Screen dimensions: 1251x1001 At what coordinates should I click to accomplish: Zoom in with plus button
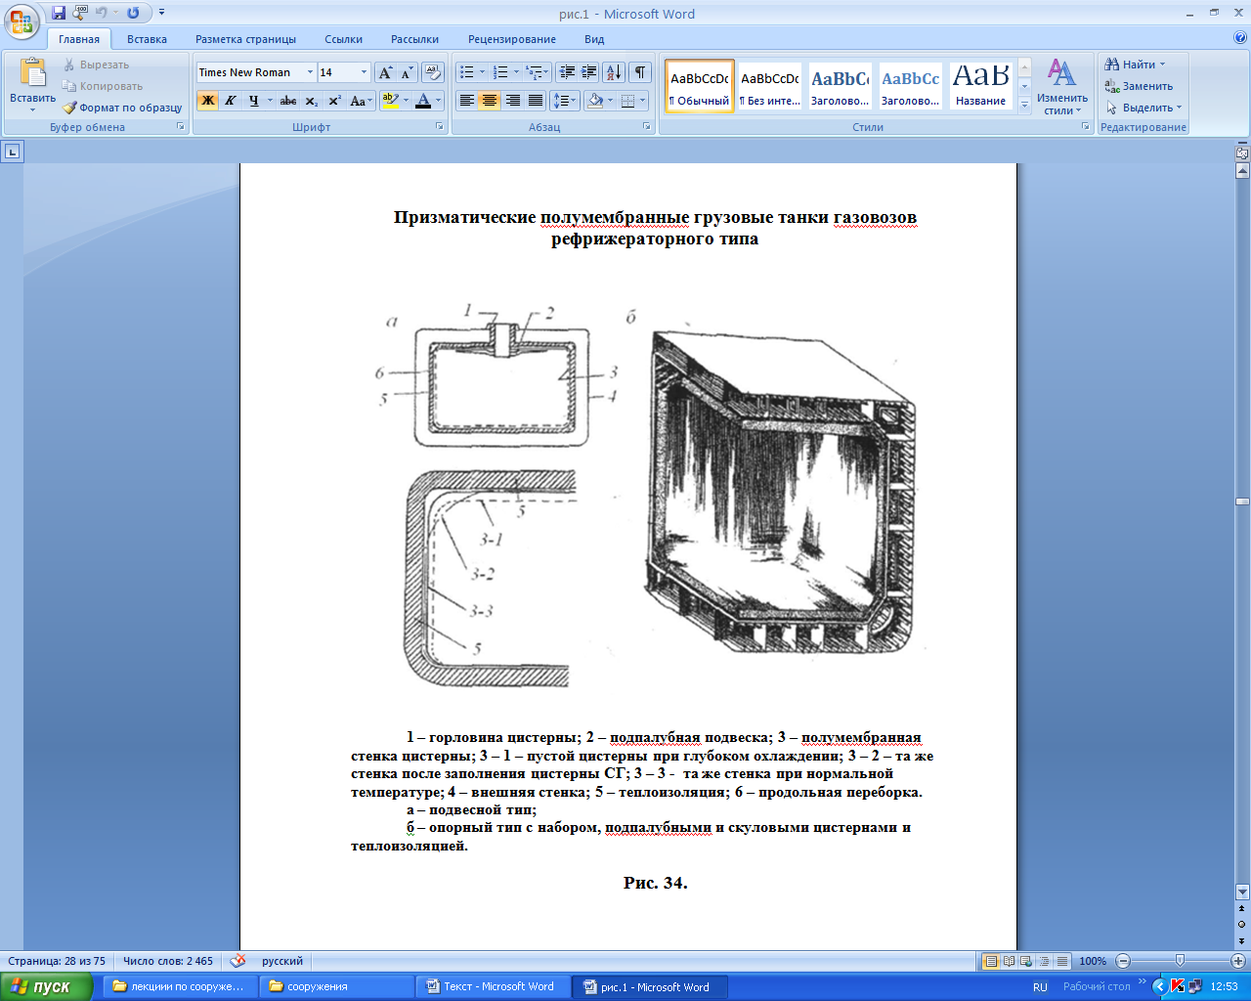pyautogui.click(x=1238, y=961)
